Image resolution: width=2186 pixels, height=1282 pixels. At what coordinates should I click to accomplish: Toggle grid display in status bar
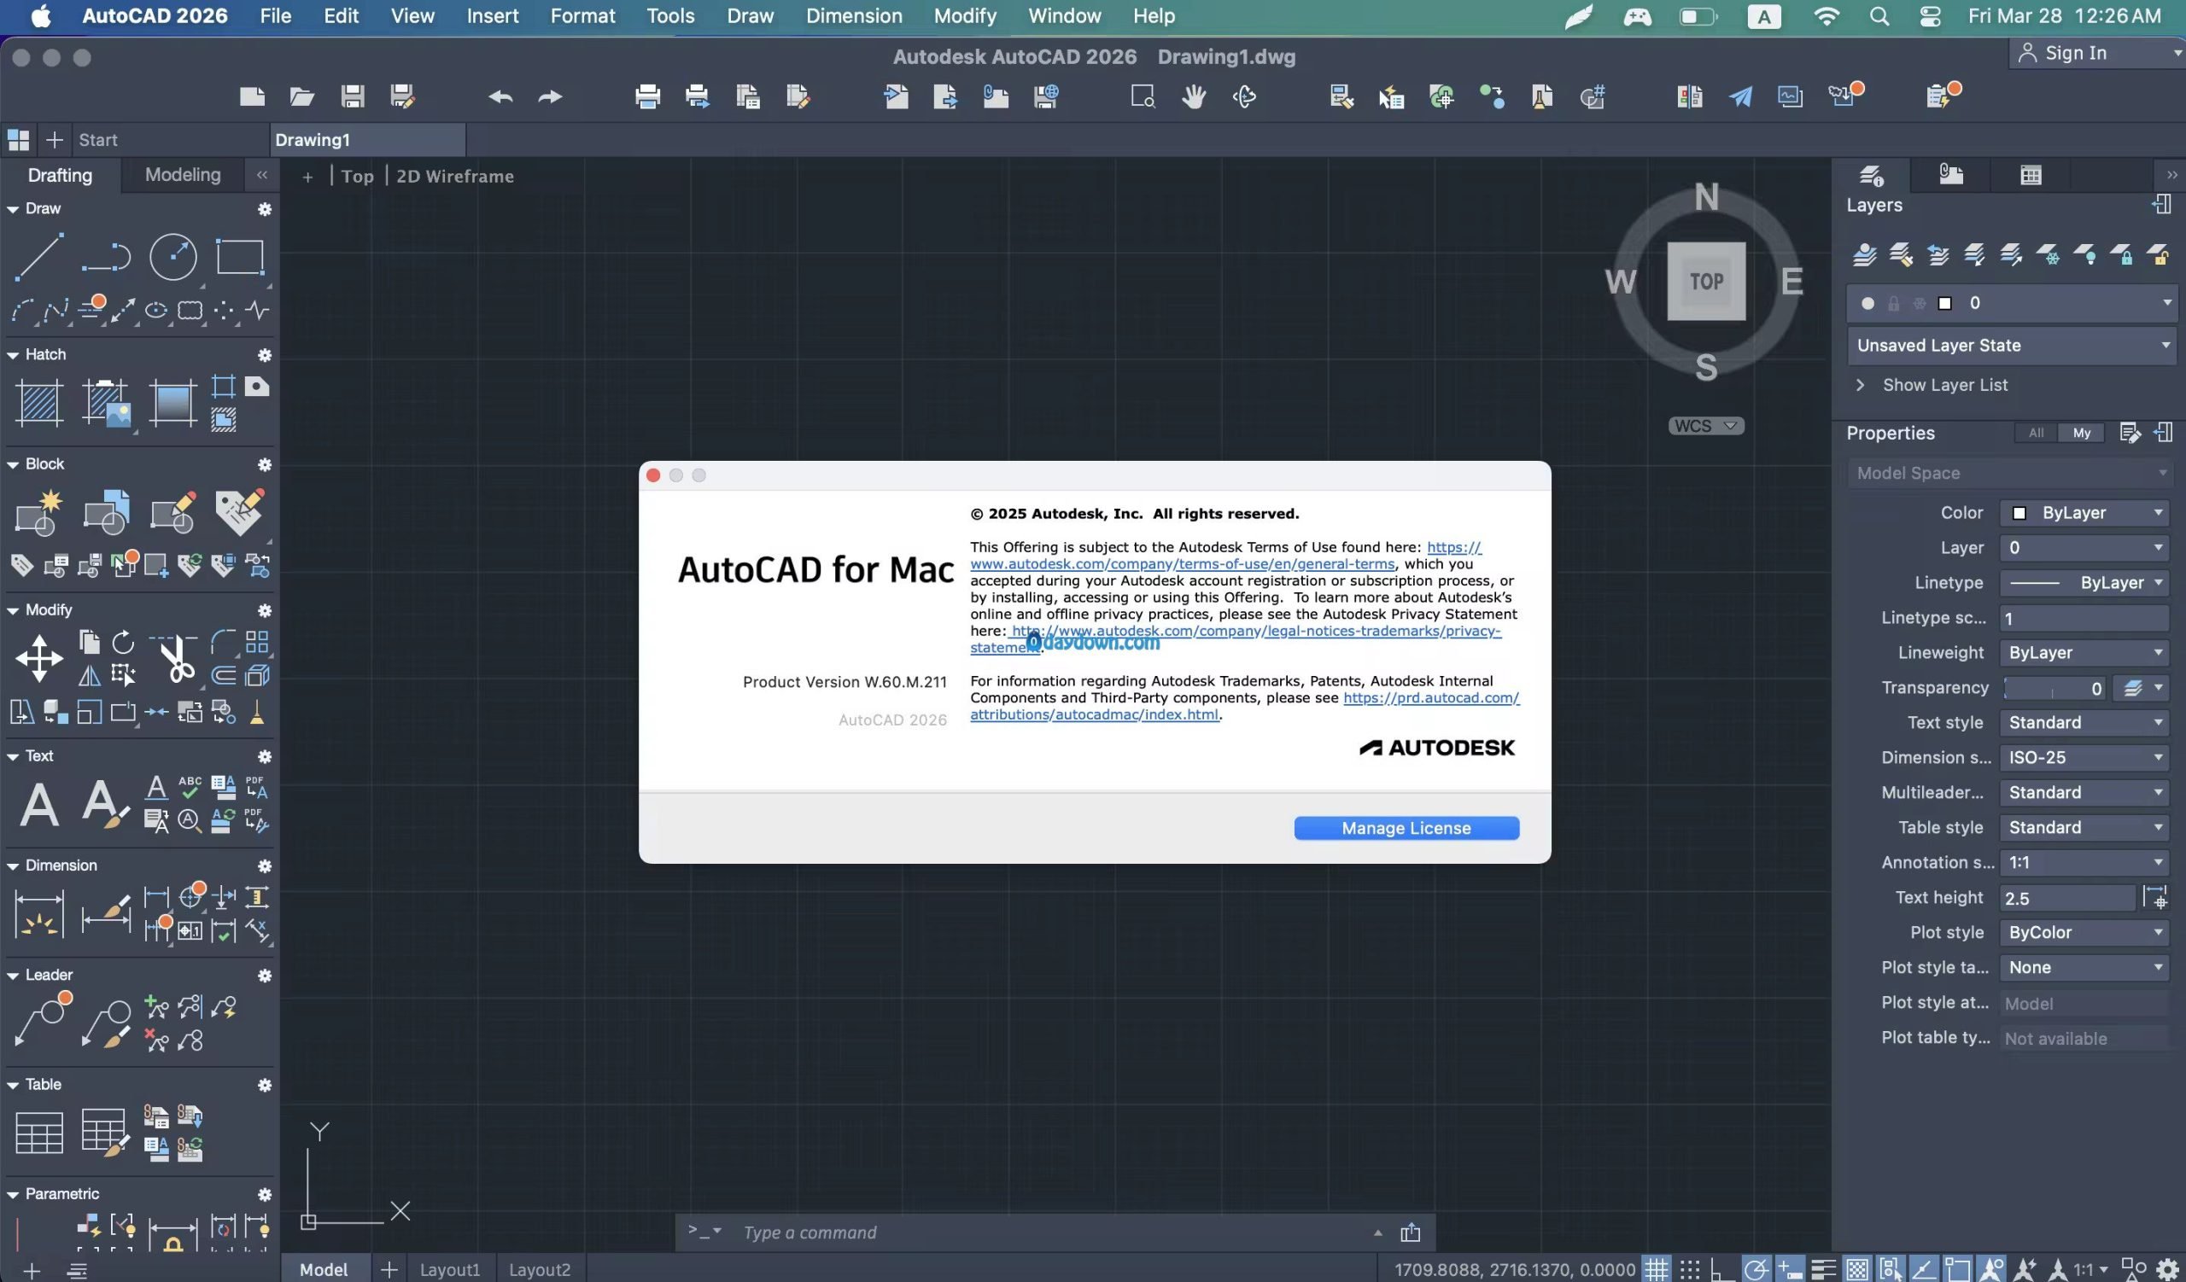click(1657, 1269)
